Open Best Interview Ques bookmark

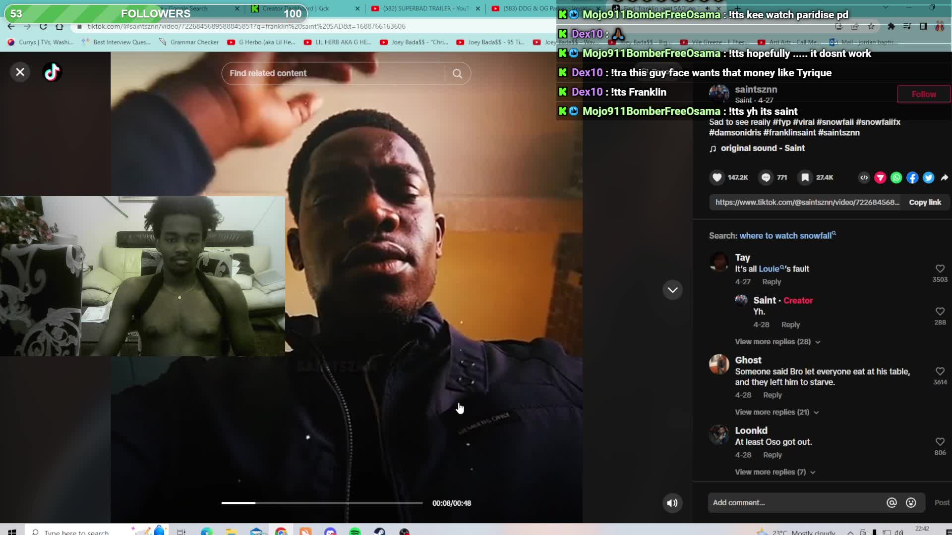[116, 42]
